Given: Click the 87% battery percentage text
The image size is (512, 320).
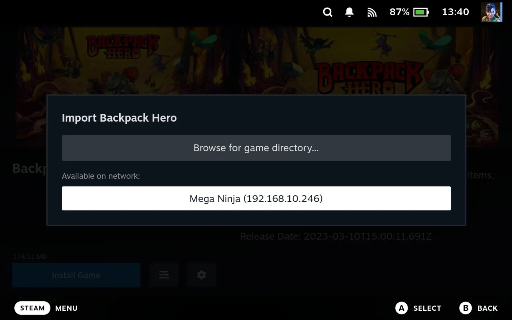Looking at the screenshot, I should click(x=400, y=12).
